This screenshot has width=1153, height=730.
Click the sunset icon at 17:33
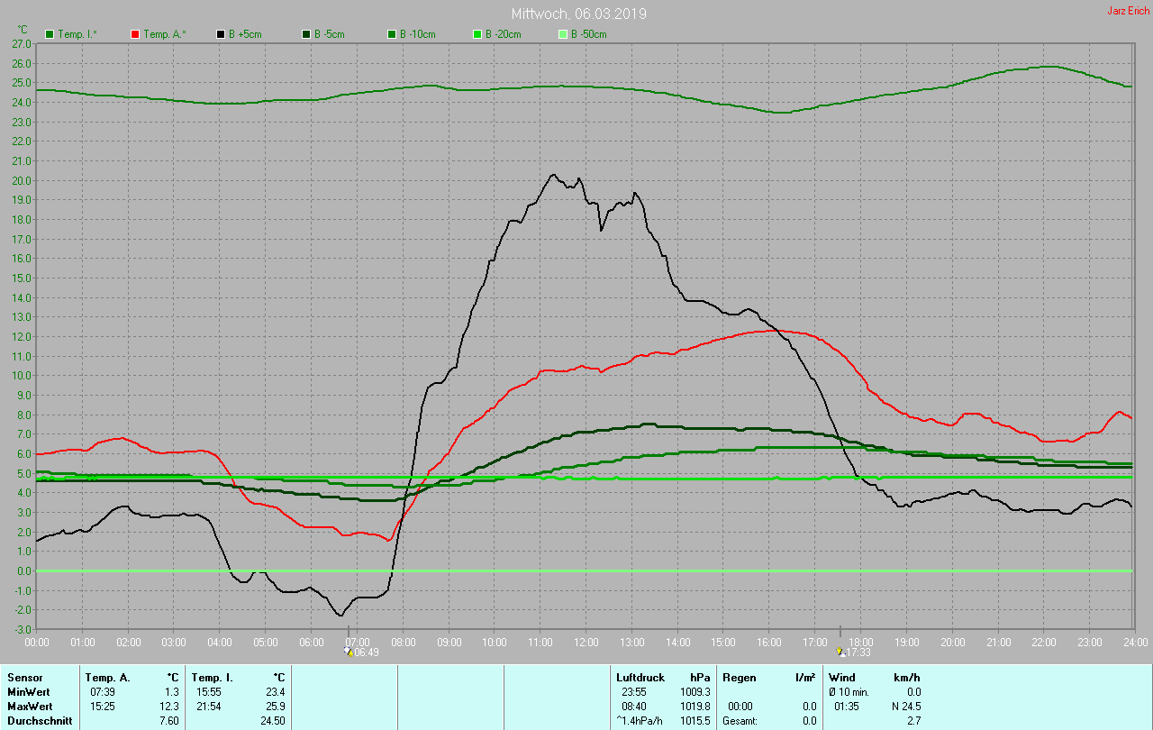[x=841, y=652]
